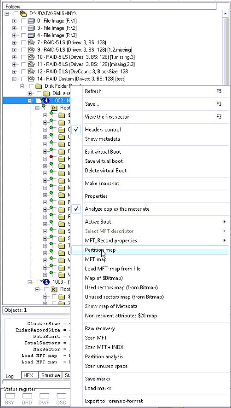Choose Used sectors map (from Bitmap)
The width and height of the screenshot is (231, 408).
click(x=150, y=287)
